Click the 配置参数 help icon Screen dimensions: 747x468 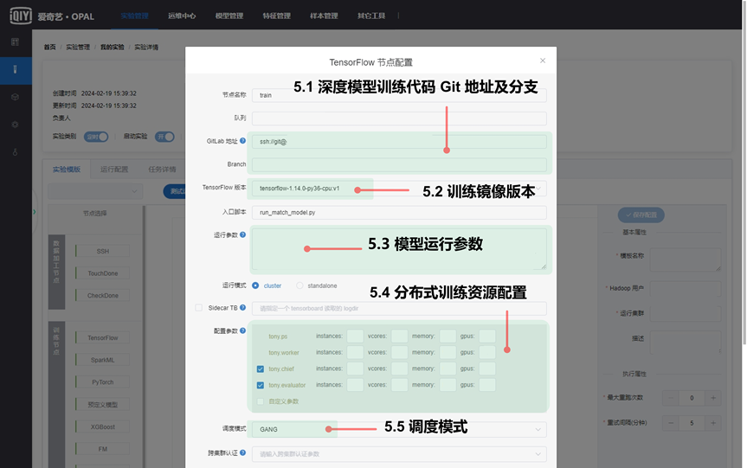tap(242, 330)
